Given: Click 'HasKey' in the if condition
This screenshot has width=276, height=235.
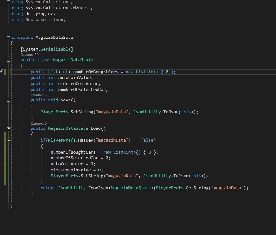Looking at the screenshot, I should click(x=85, y=140).
